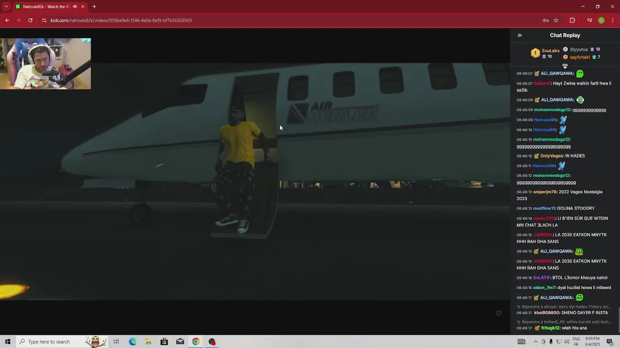Click username khalil09800 in chat
Image resolution: width=620 pixels, height=348 pixels.
click(546, 313)
